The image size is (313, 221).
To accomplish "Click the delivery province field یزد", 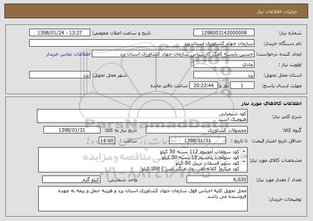I will click(x=224, y=75).
